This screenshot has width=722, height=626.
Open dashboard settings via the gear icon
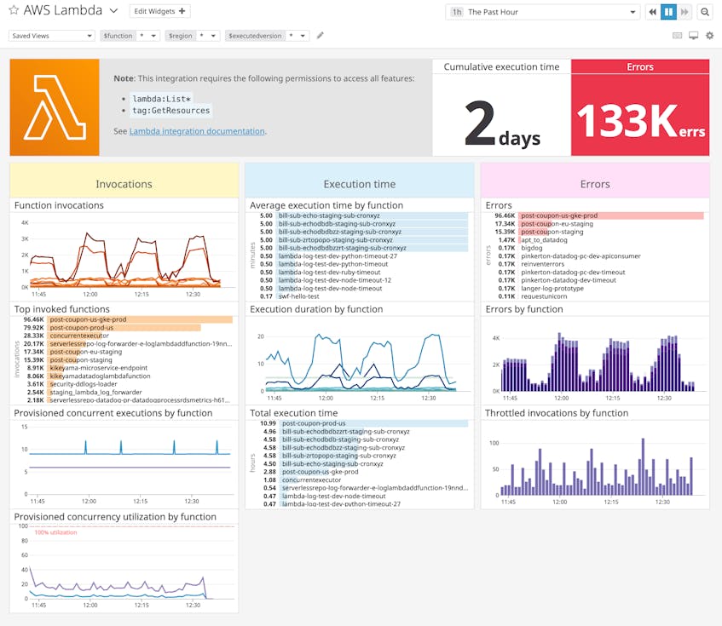coord(709,36)
